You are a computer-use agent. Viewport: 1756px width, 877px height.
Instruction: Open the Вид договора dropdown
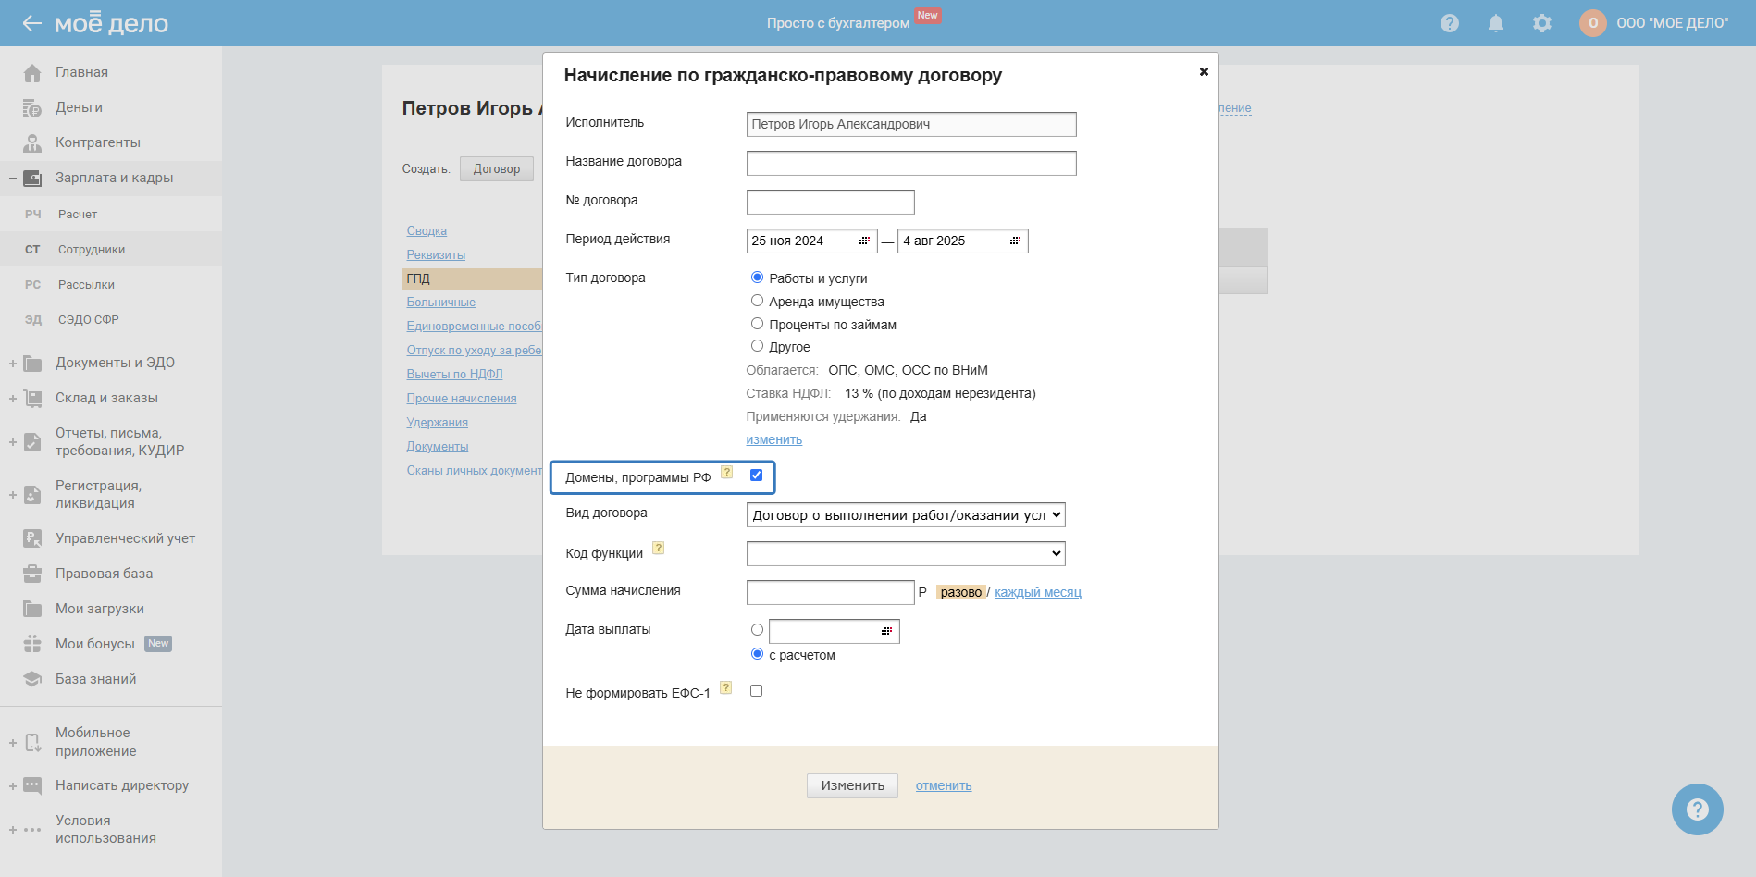(x=905, y=515)
